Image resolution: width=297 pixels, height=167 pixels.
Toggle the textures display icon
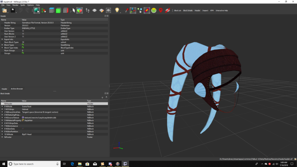pyautogui.click(x=147, y=10)
